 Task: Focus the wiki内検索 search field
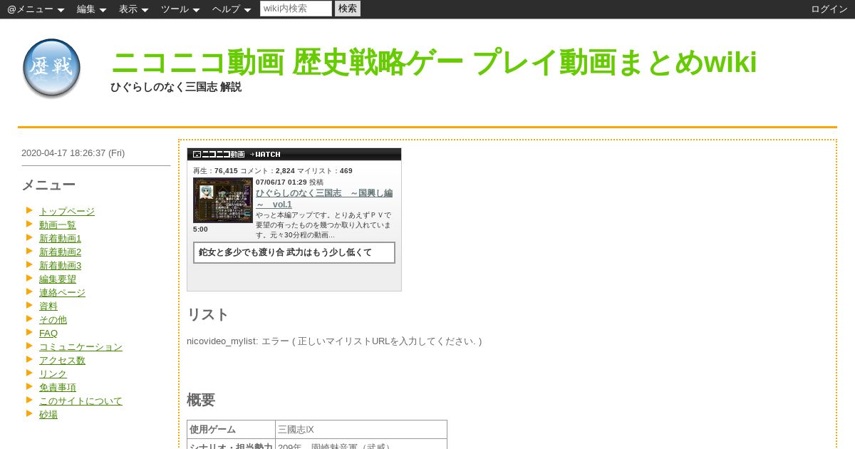point(296,9)
